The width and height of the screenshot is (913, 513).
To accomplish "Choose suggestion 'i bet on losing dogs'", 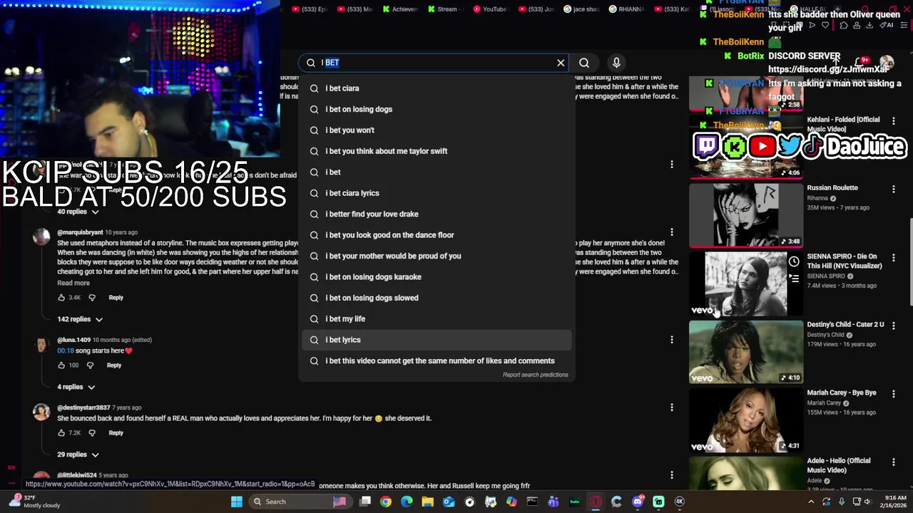I will 437,109.
